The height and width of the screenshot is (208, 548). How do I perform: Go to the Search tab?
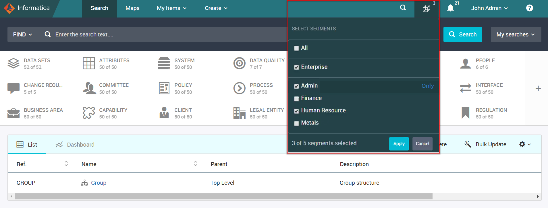coord(99,8)
